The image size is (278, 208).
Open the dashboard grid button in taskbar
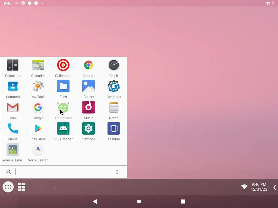point(22,187)
